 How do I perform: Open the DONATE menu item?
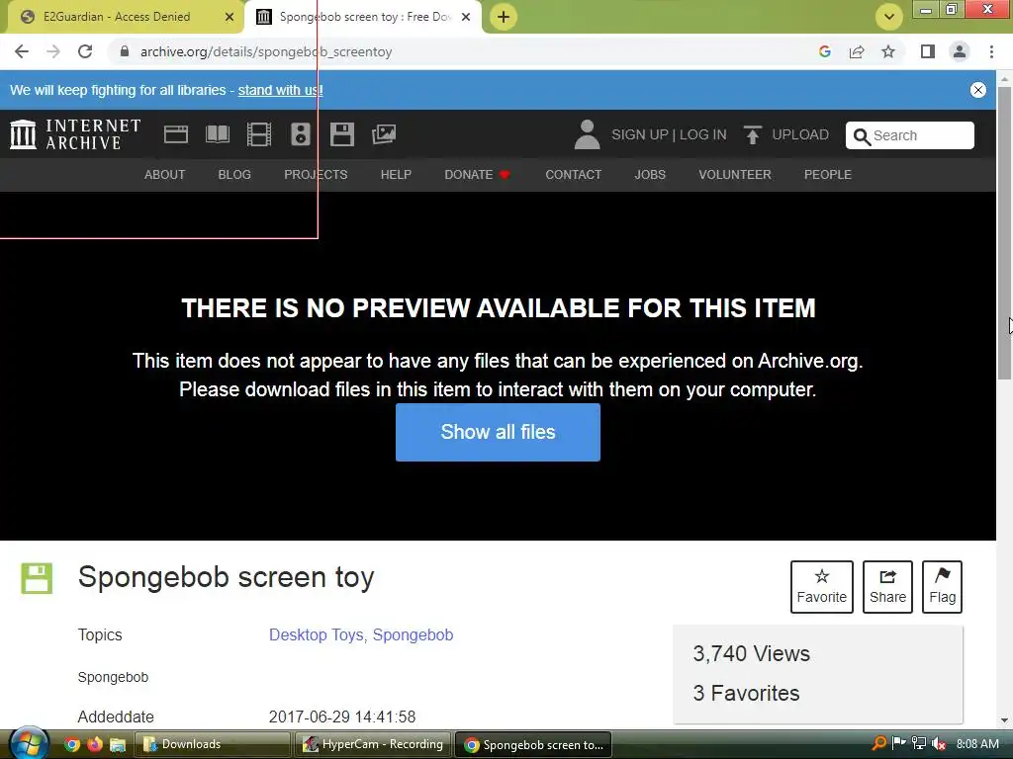[477, 174]
